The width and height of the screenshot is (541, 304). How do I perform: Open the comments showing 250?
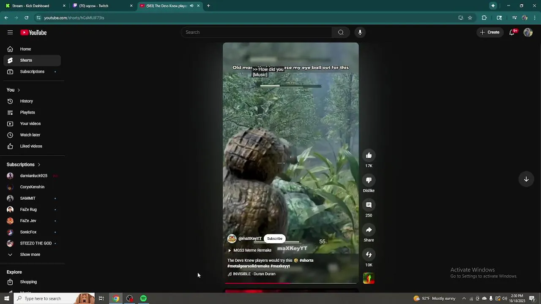pyautogui.click(x=369, y=205)
